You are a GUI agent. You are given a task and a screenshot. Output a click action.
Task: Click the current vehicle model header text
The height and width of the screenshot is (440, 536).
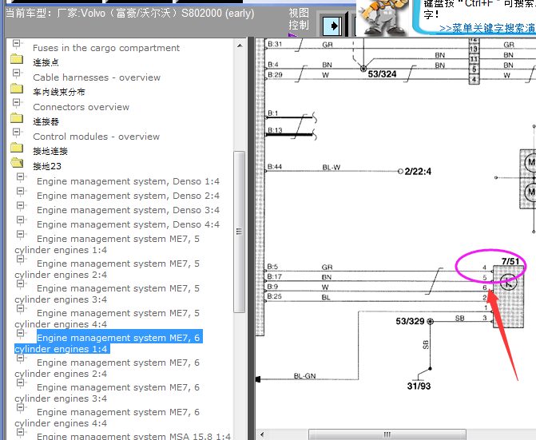[x=130, y=14]
